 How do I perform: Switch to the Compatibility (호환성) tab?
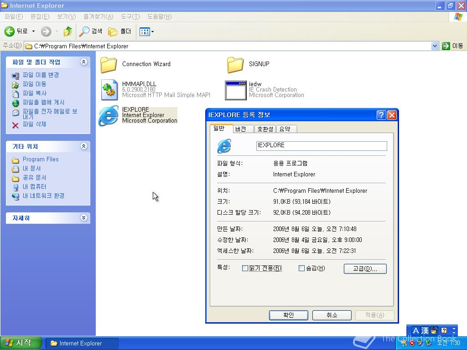click(265, 129)
